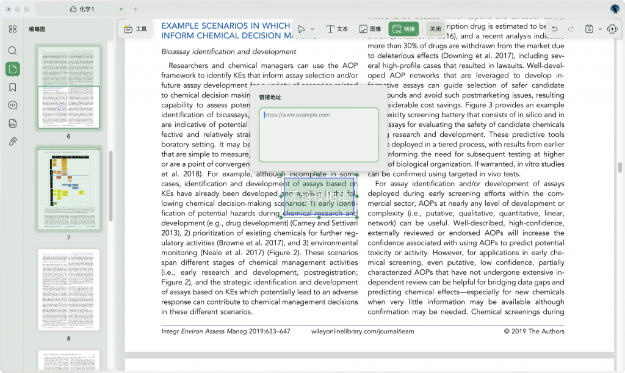Open the four-square grid icon in sidebar

click(13, 29)
